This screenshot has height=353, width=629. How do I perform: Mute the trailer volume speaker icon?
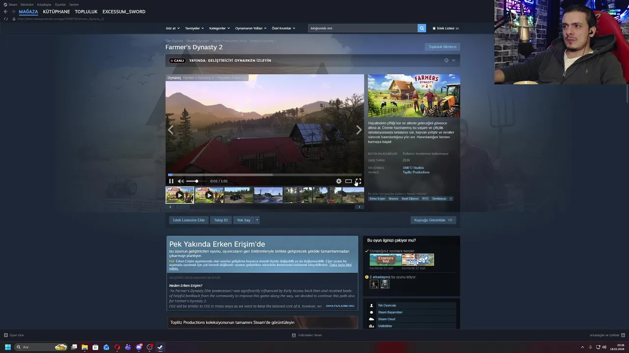pyautogui.click(x=180, y=181)
